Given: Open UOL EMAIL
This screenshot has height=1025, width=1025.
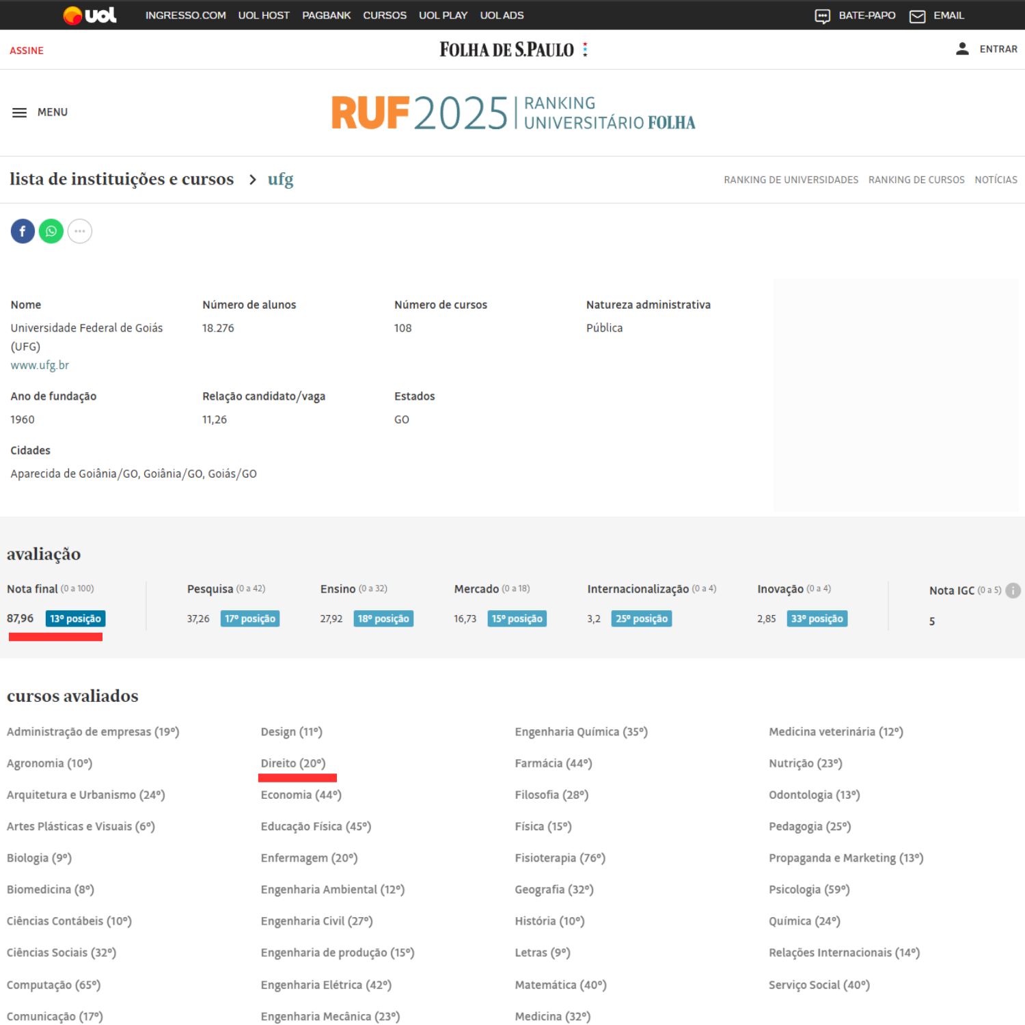Looking at the screenshot, I should tap(937, 15).
